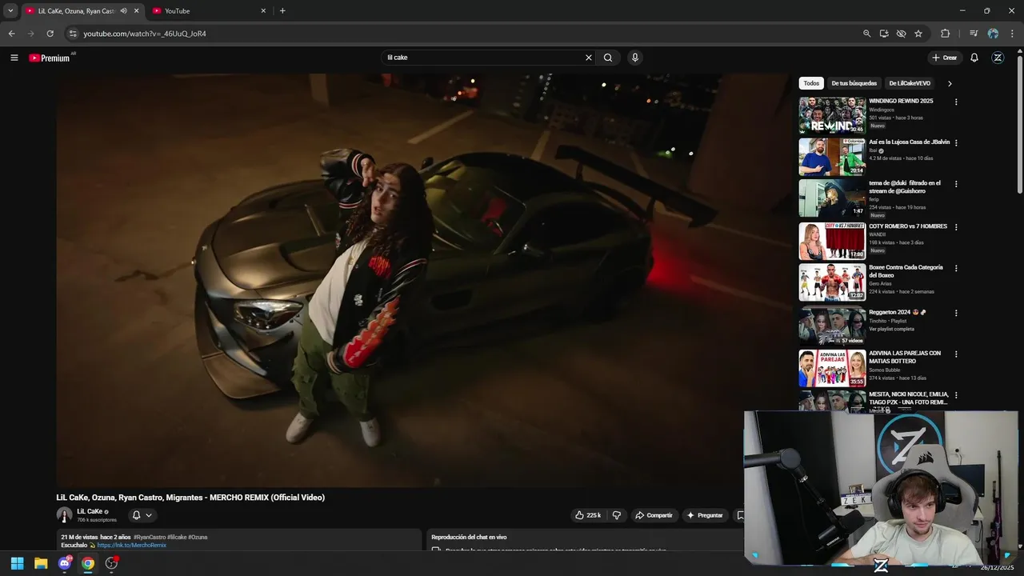1024x576 pixels.
Task: Open options for ADIVINA LAS PAREJAS video
Action: [x=956, y=354]
